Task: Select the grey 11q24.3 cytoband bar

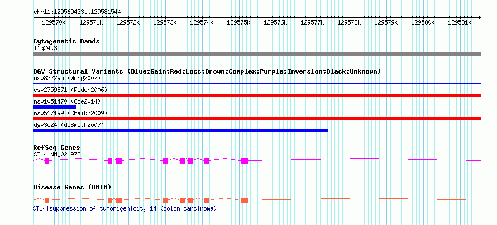Action: tap(257, 54)
